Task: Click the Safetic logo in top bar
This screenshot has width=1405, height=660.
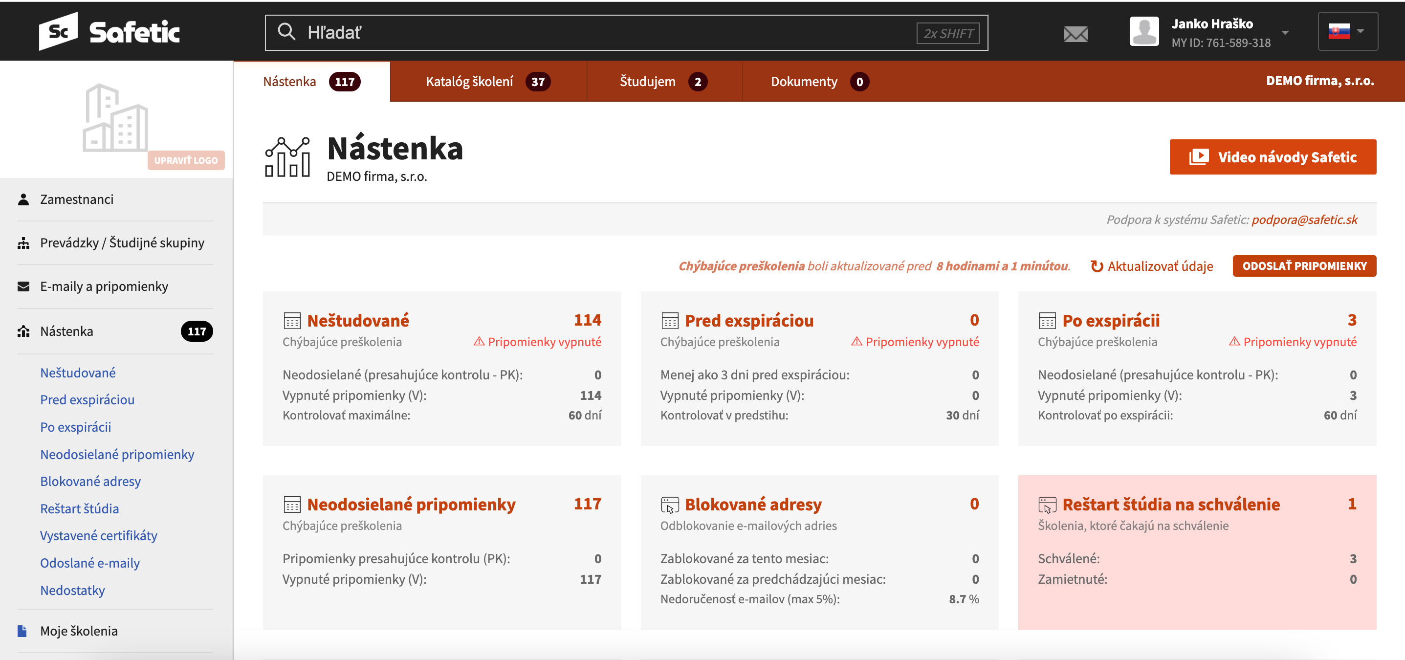Action: pyautogui.click(x=109, y=31)
